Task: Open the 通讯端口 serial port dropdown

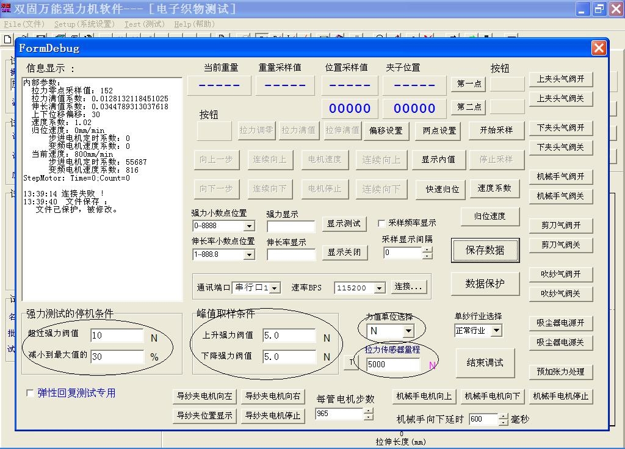Action: pyautogui.click(x=275, y=288)
